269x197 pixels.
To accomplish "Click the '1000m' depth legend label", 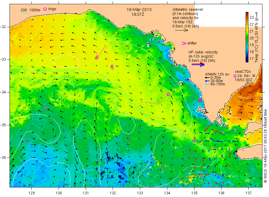I will tap(35, 10).
